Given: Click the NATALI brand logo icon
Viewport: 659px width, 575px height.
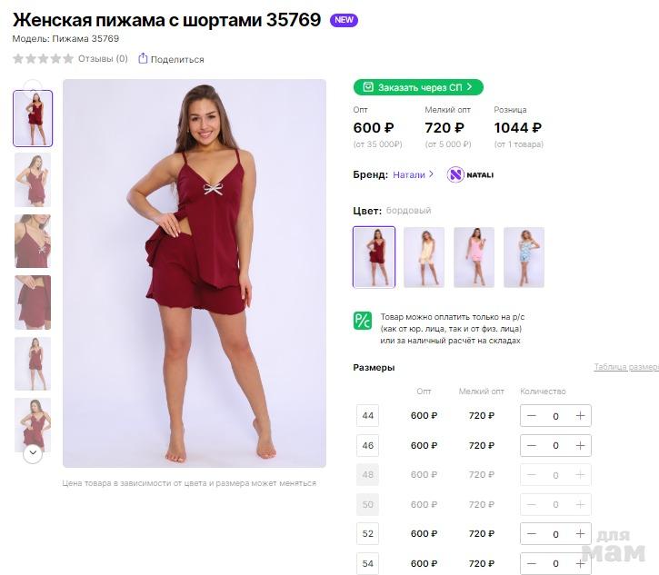Looking at the screenshot, I should (x=455, y=174).
